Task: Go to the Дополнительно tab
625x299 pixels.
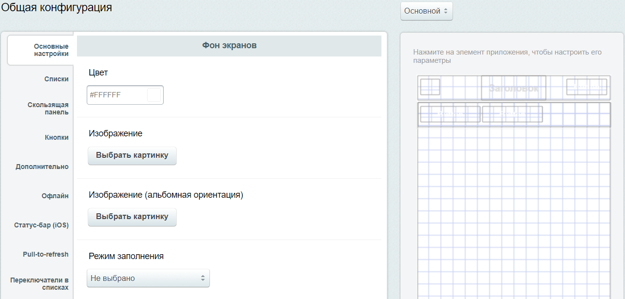Action: [x=42, y=167]
